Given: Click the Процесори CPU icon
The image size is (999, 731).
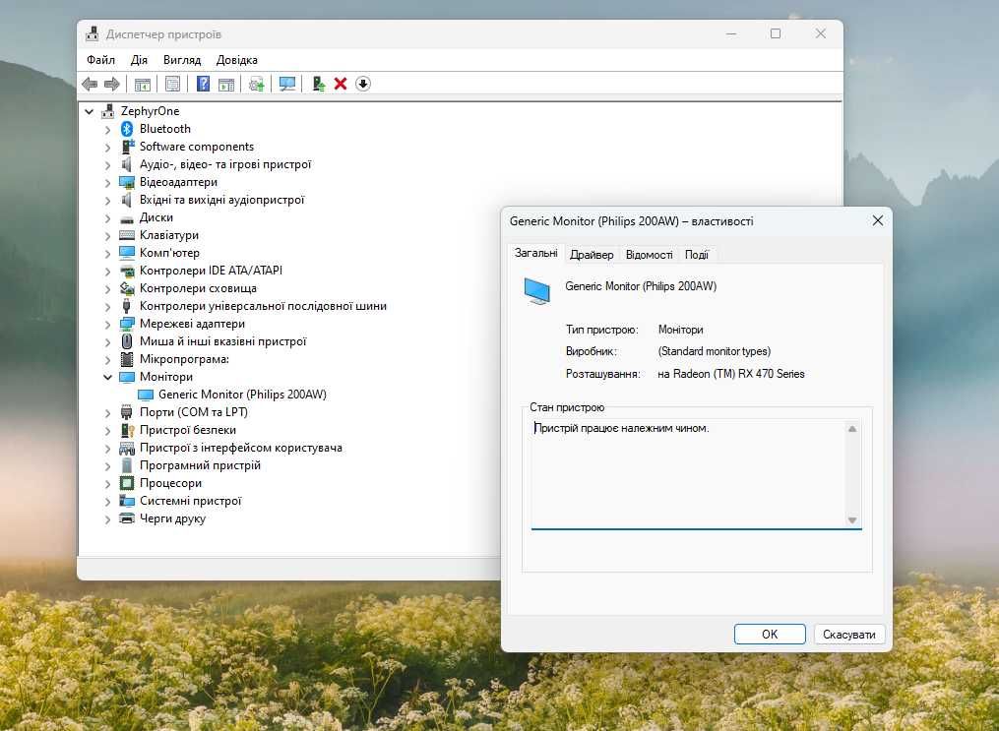Looking at the screenshot, I should [127, 483].
